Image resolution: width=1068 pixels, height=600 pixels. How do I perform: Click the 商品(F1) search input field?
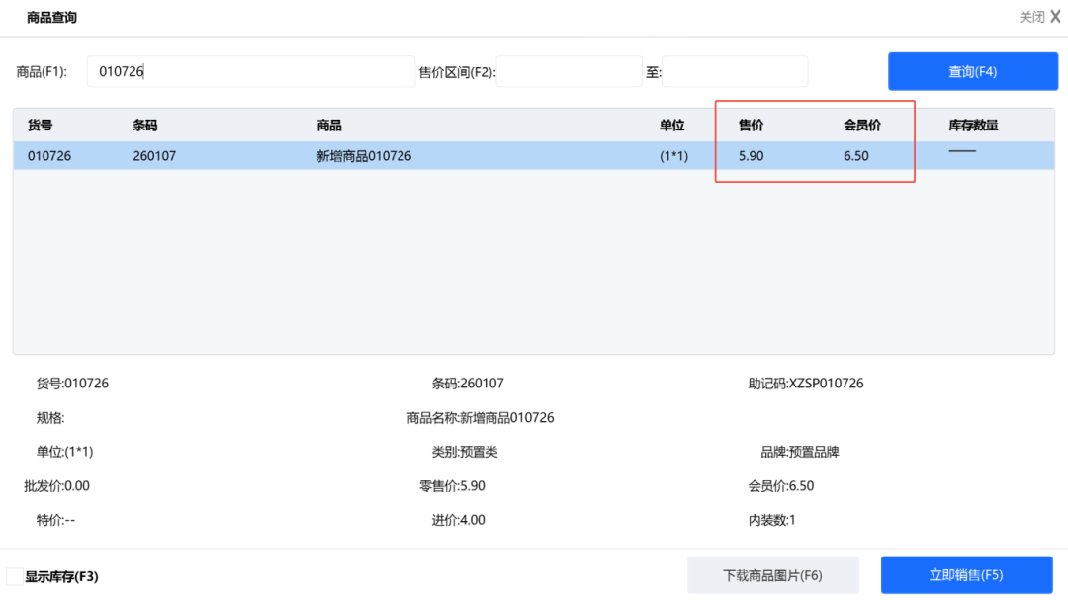tap(251, 71)
